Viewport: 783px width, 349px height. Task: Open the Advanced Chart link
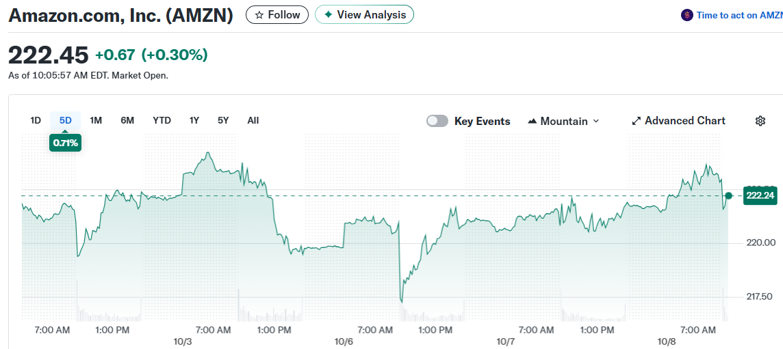(684, 121)
